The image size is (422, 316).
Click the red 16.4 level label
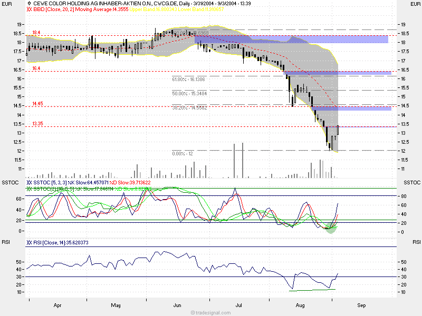pyautogui.click(x=36, y=68)
